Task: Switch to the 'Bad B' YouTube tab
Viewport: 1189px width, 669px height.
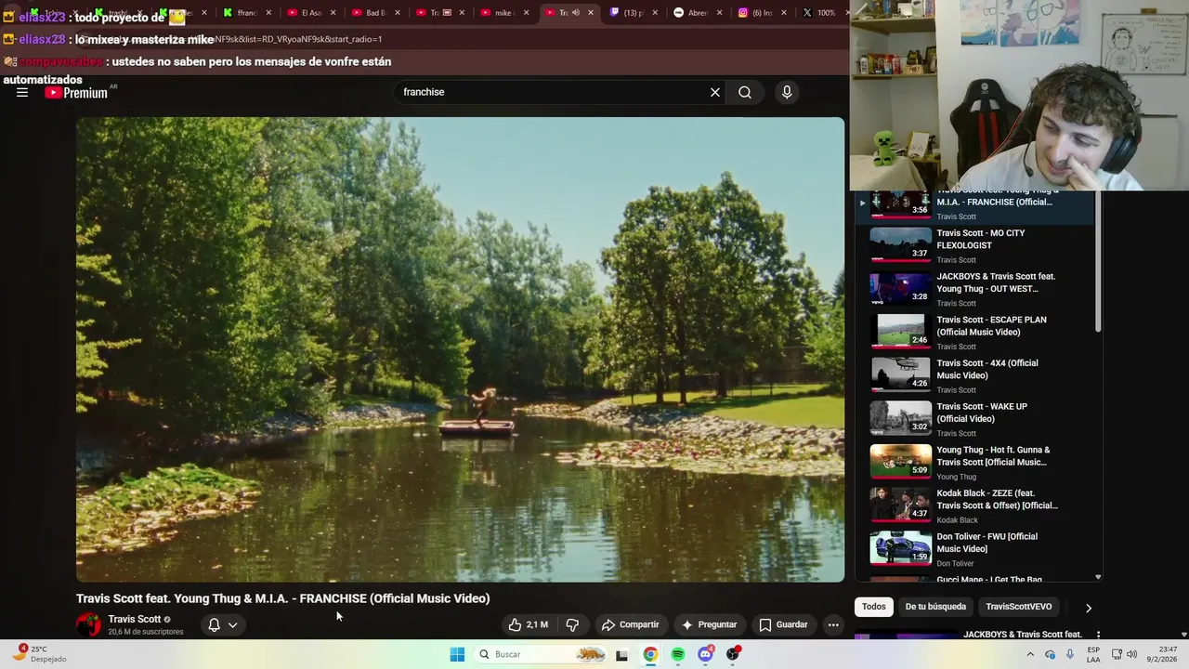Action: coord(376,13)
